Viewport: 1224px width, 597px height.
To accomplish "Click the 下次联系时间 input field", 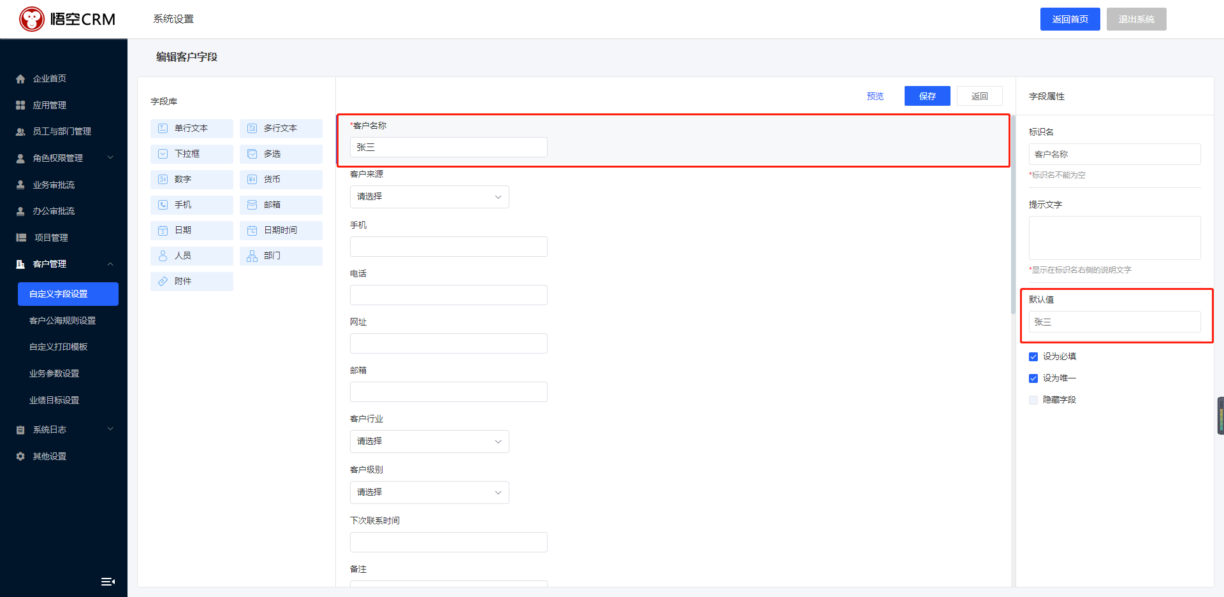I will (449, 542).
